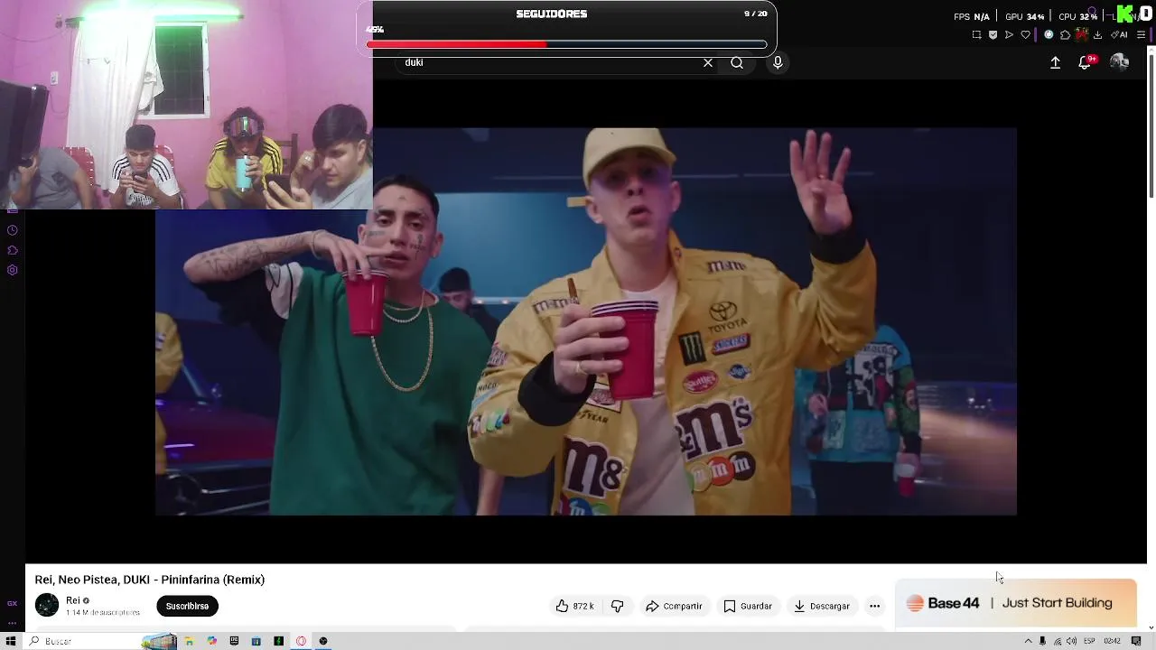This screenshot has width=1156, height=650.
Task: Open the extensions puzzle icon
Action: click(x=1065, y=34)
